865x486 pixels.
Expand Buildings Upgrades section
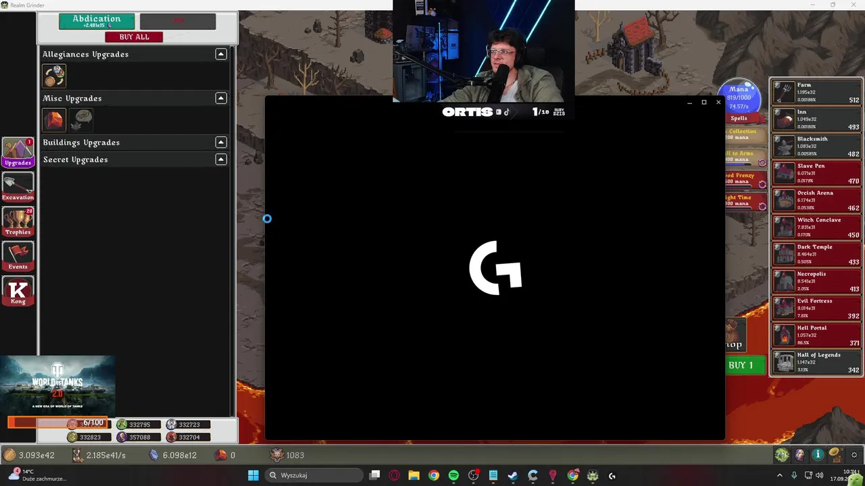point(221,142)
